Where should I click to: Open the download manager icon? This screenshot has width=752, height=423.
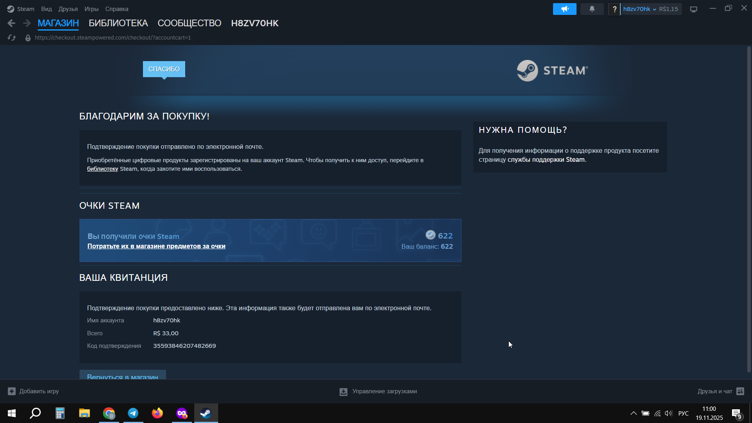(x=343, y=392)
